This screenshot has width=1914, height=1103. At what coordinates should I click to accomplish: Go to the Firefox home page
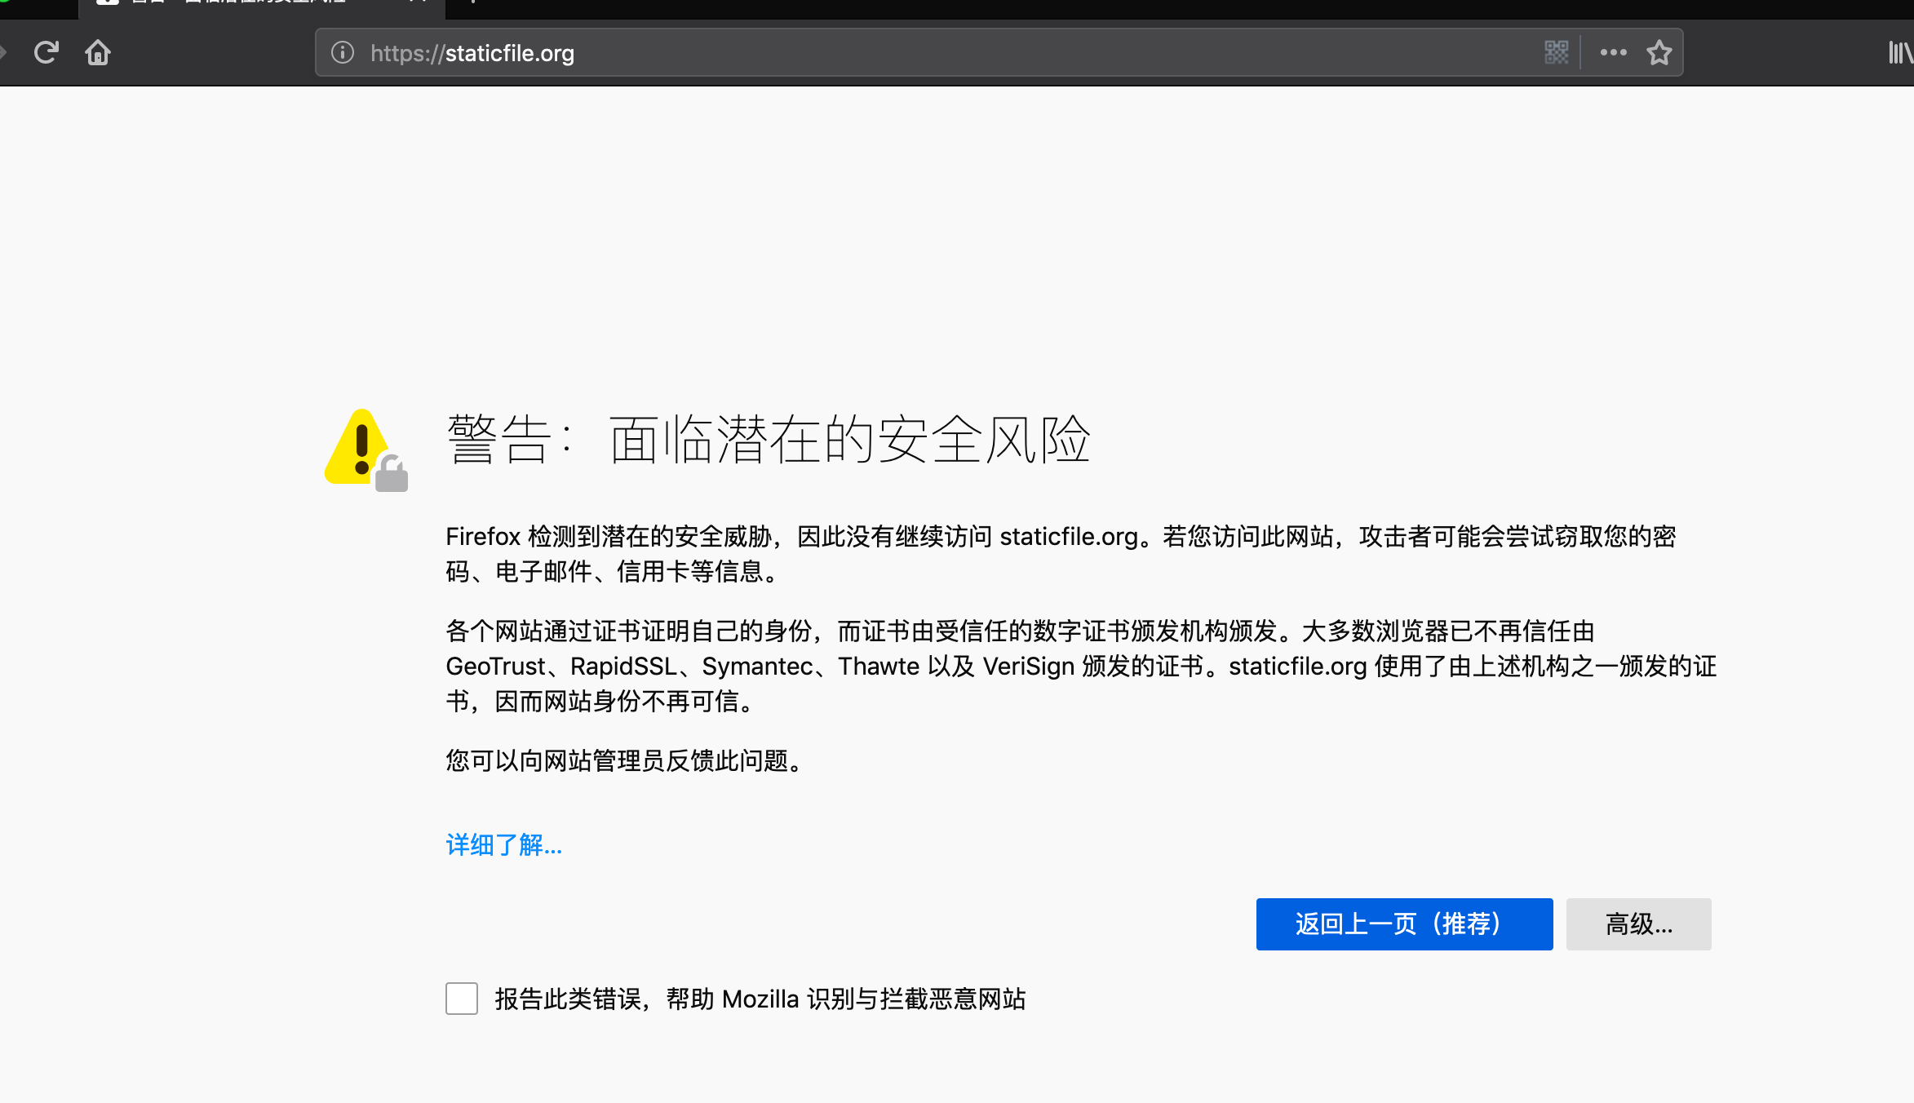(x=98, y=53)
